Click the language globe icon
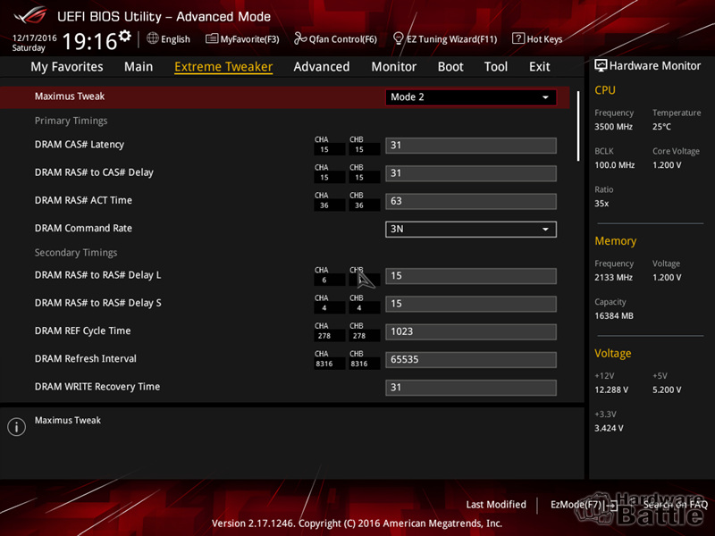Screen dimensions: 715x536 coord(152,38)
